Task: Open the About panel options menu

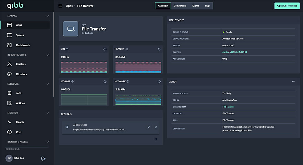Action: click(x=293, y=82)
